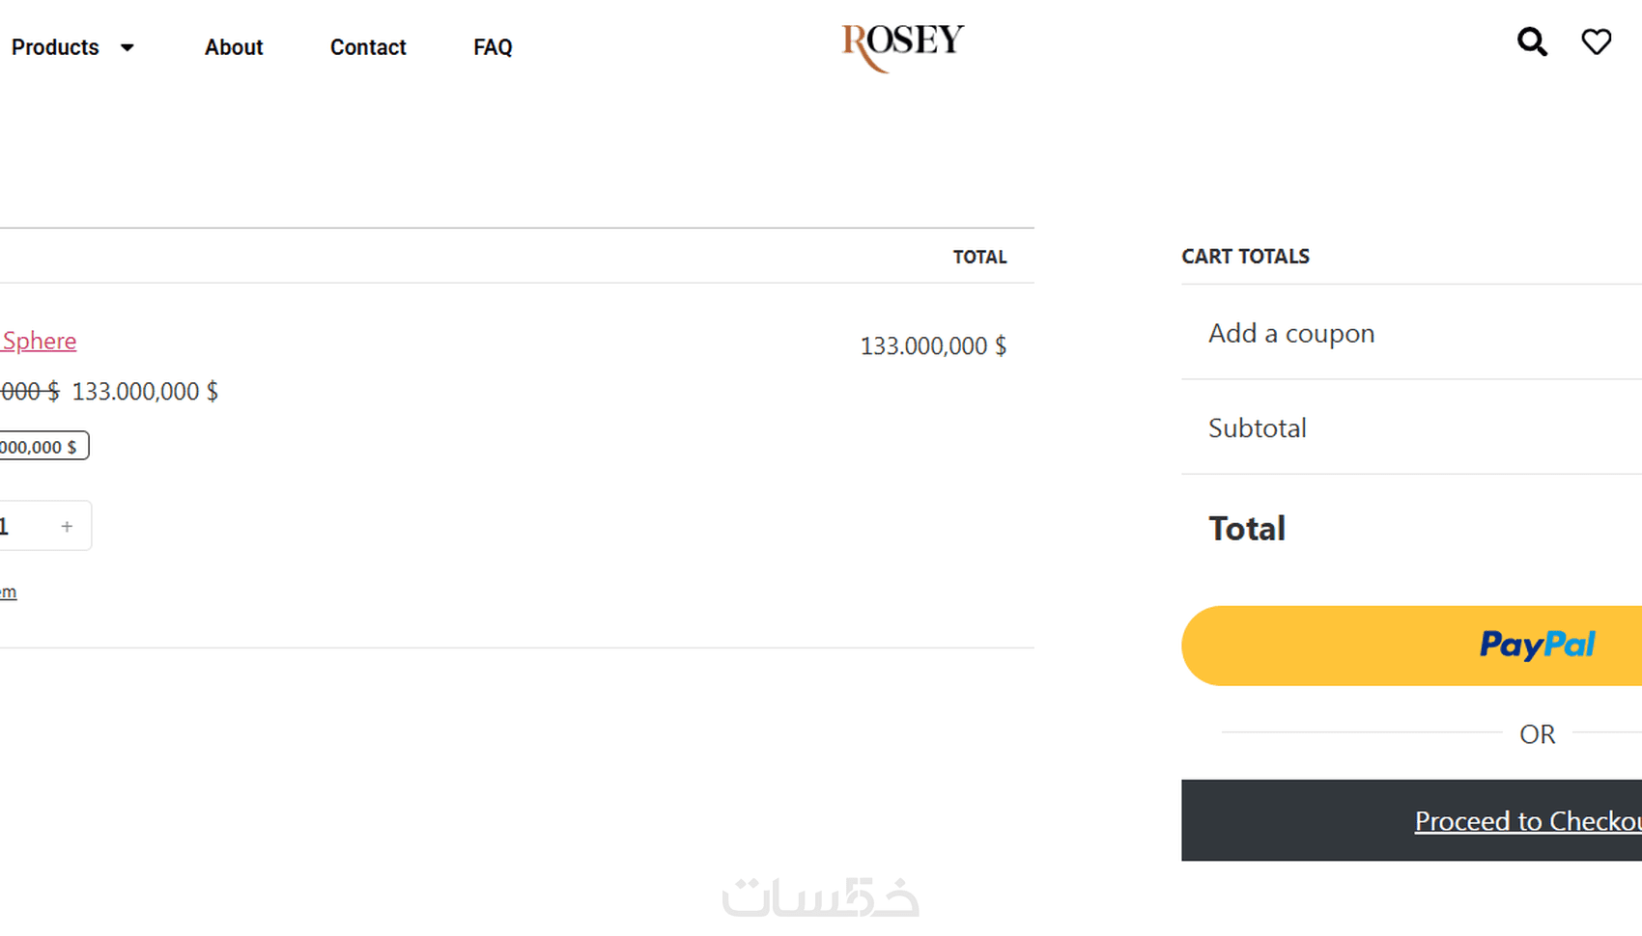
Task: Click the ROSEY logo
Action: click(x=902, y=46)
